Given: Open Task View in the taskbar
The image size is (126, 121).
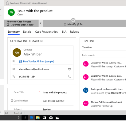Looking at the screenshot, I should click(x=25, y=118).
